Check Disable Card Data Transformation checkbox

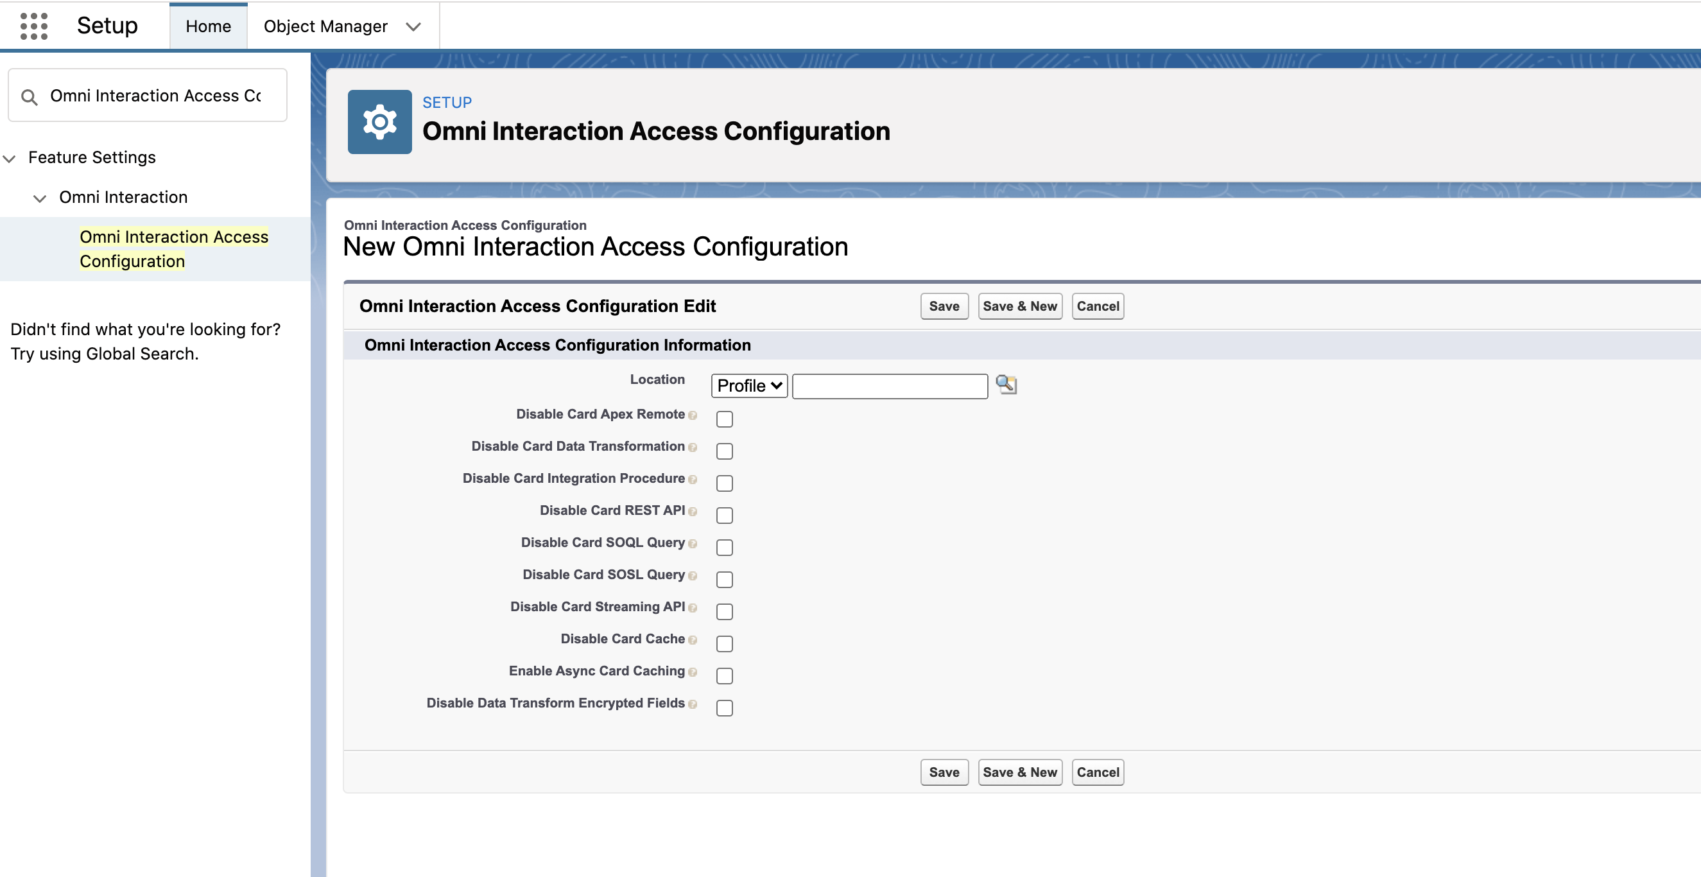[725, 451]
